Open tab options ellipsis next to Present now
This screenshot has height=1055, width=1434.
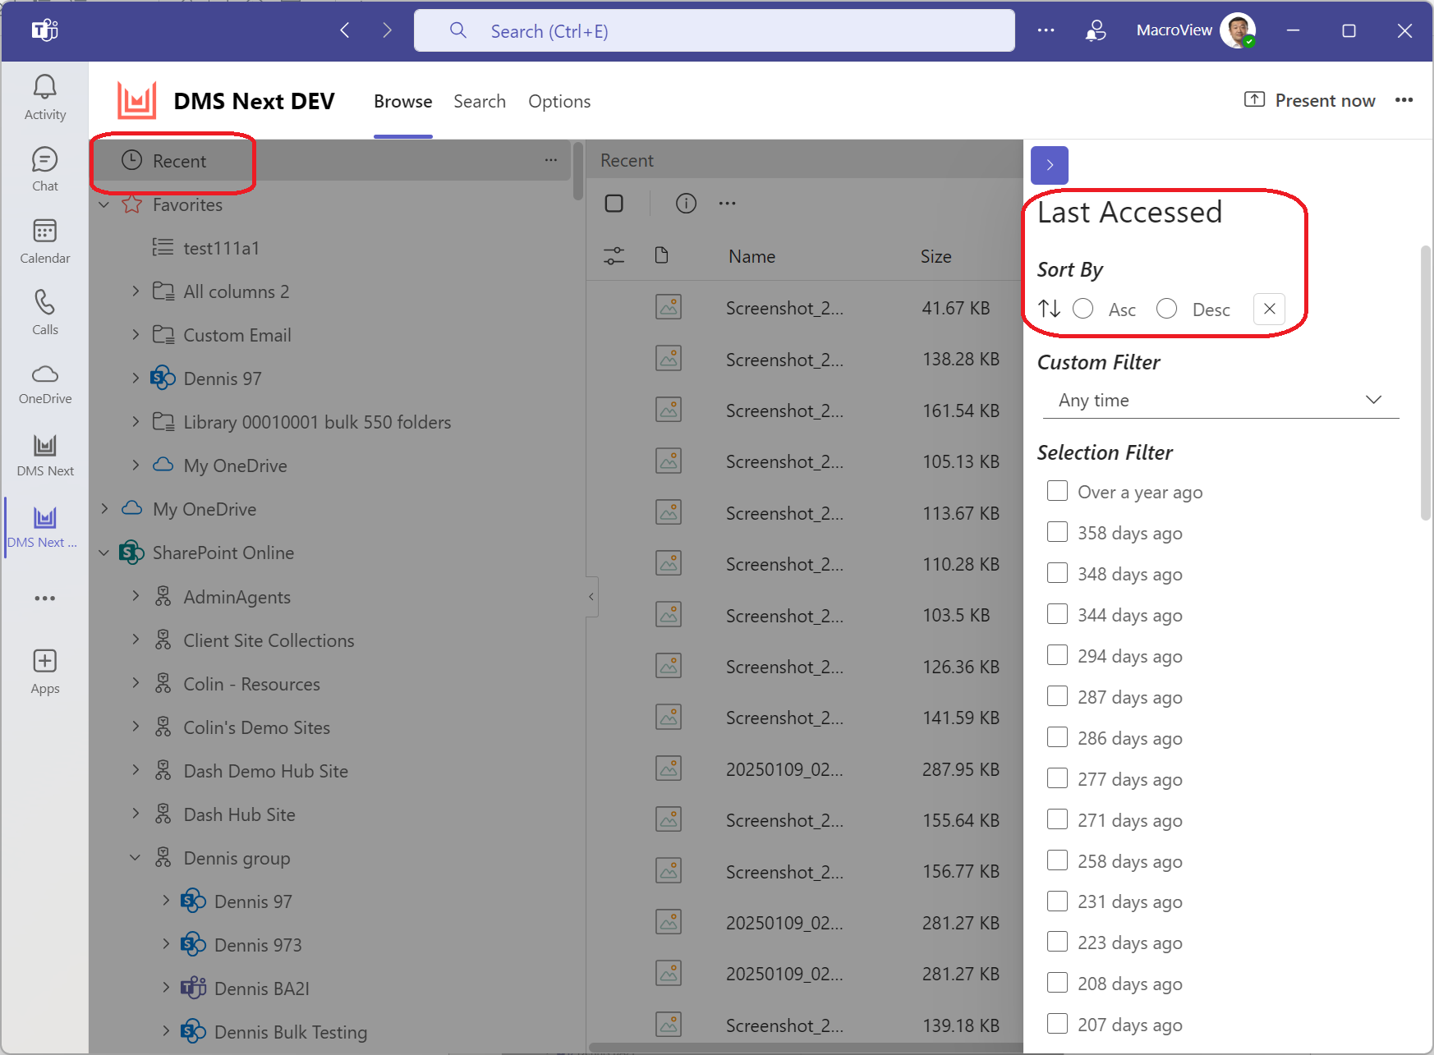pos(1404,100)
